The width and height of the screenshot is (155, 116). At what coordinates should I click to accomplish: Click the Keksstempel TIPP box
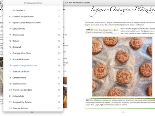pos(102,31)
